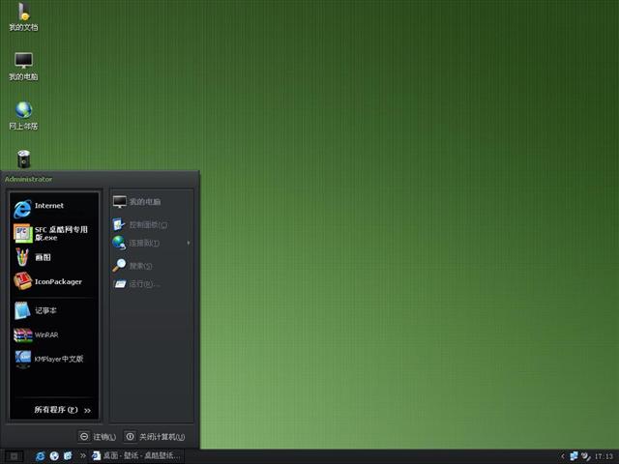The height and width of the screenshot is (464, 619).
Task: Launch IconPackager from the Start menu
Action: click(53, 281)
